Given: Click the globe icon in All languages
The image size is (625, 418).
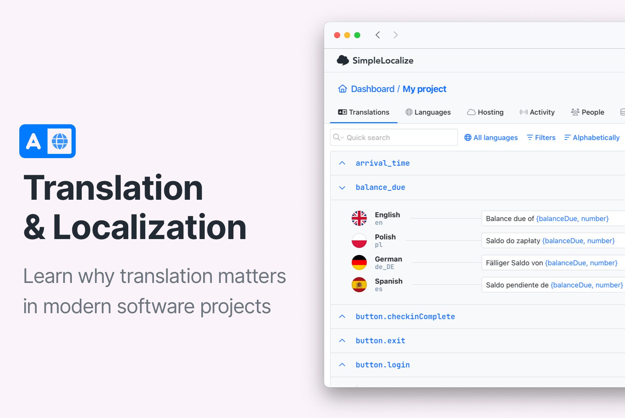Looking at the screenshot, I should [x=468, y=137].
